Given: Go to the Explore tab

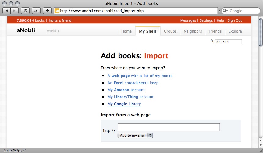Looking at the screenshot, I should point(235,31).
